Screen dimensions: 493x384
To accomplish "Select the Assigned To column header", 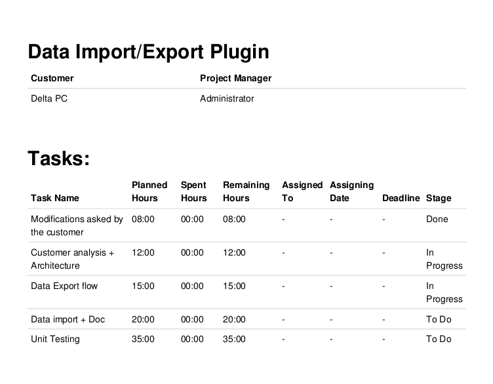I will [x=302, y=192].
